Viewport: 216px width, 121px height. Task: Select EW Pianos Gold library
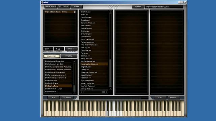58,81
